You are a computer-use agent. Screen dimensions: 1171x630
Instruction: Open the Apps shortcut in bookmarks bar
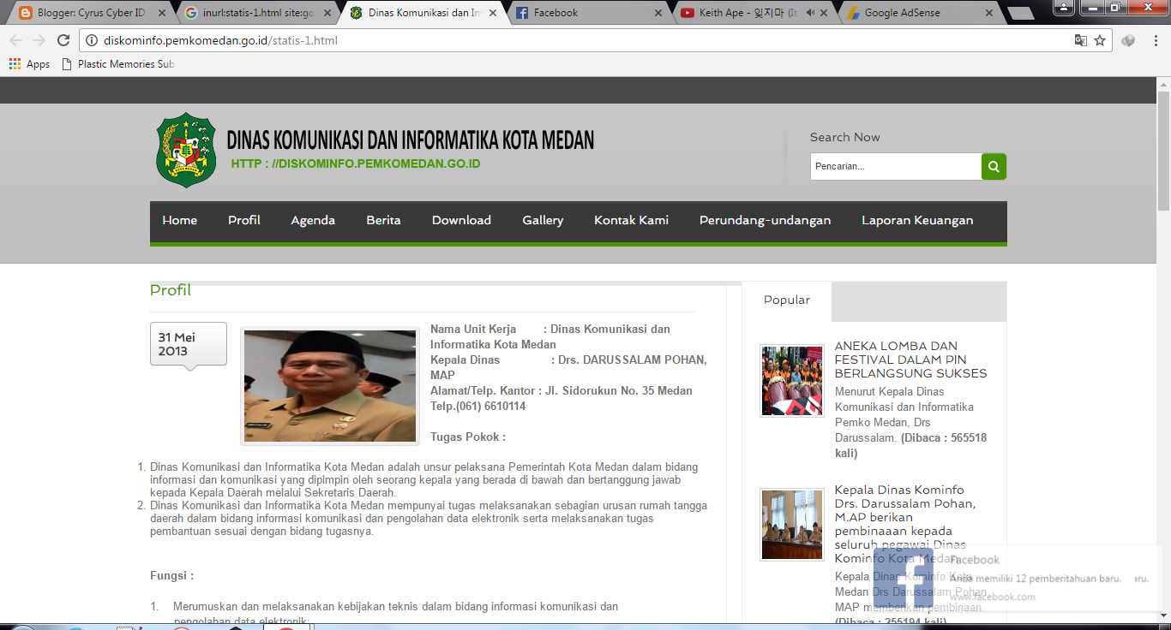29,64
